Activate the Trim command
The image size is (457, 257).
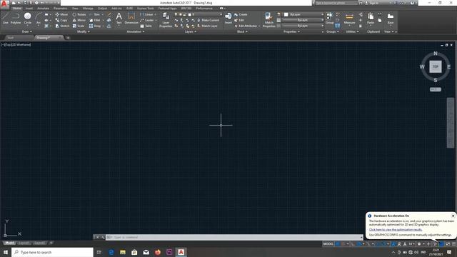pos(95,14)
